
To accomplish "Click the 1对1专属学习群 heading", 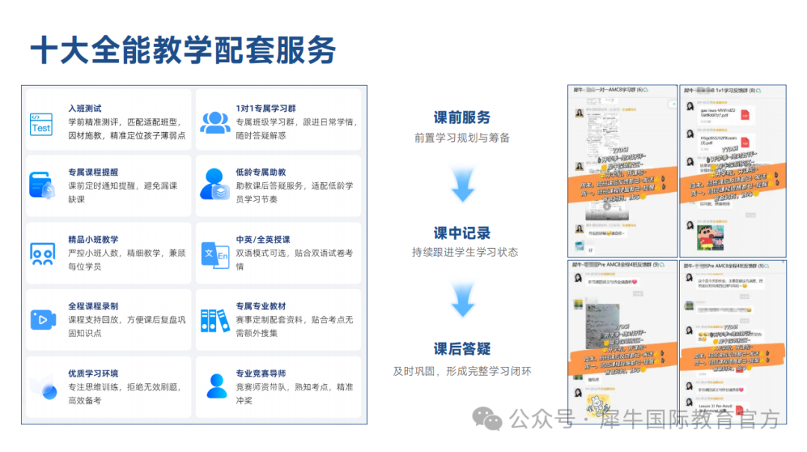I will 265,108.
